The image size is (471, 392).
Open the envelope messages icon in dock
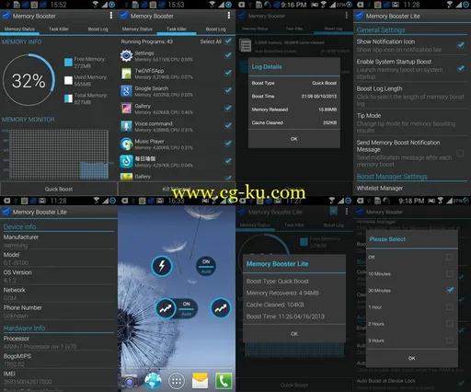coord(200,381)
